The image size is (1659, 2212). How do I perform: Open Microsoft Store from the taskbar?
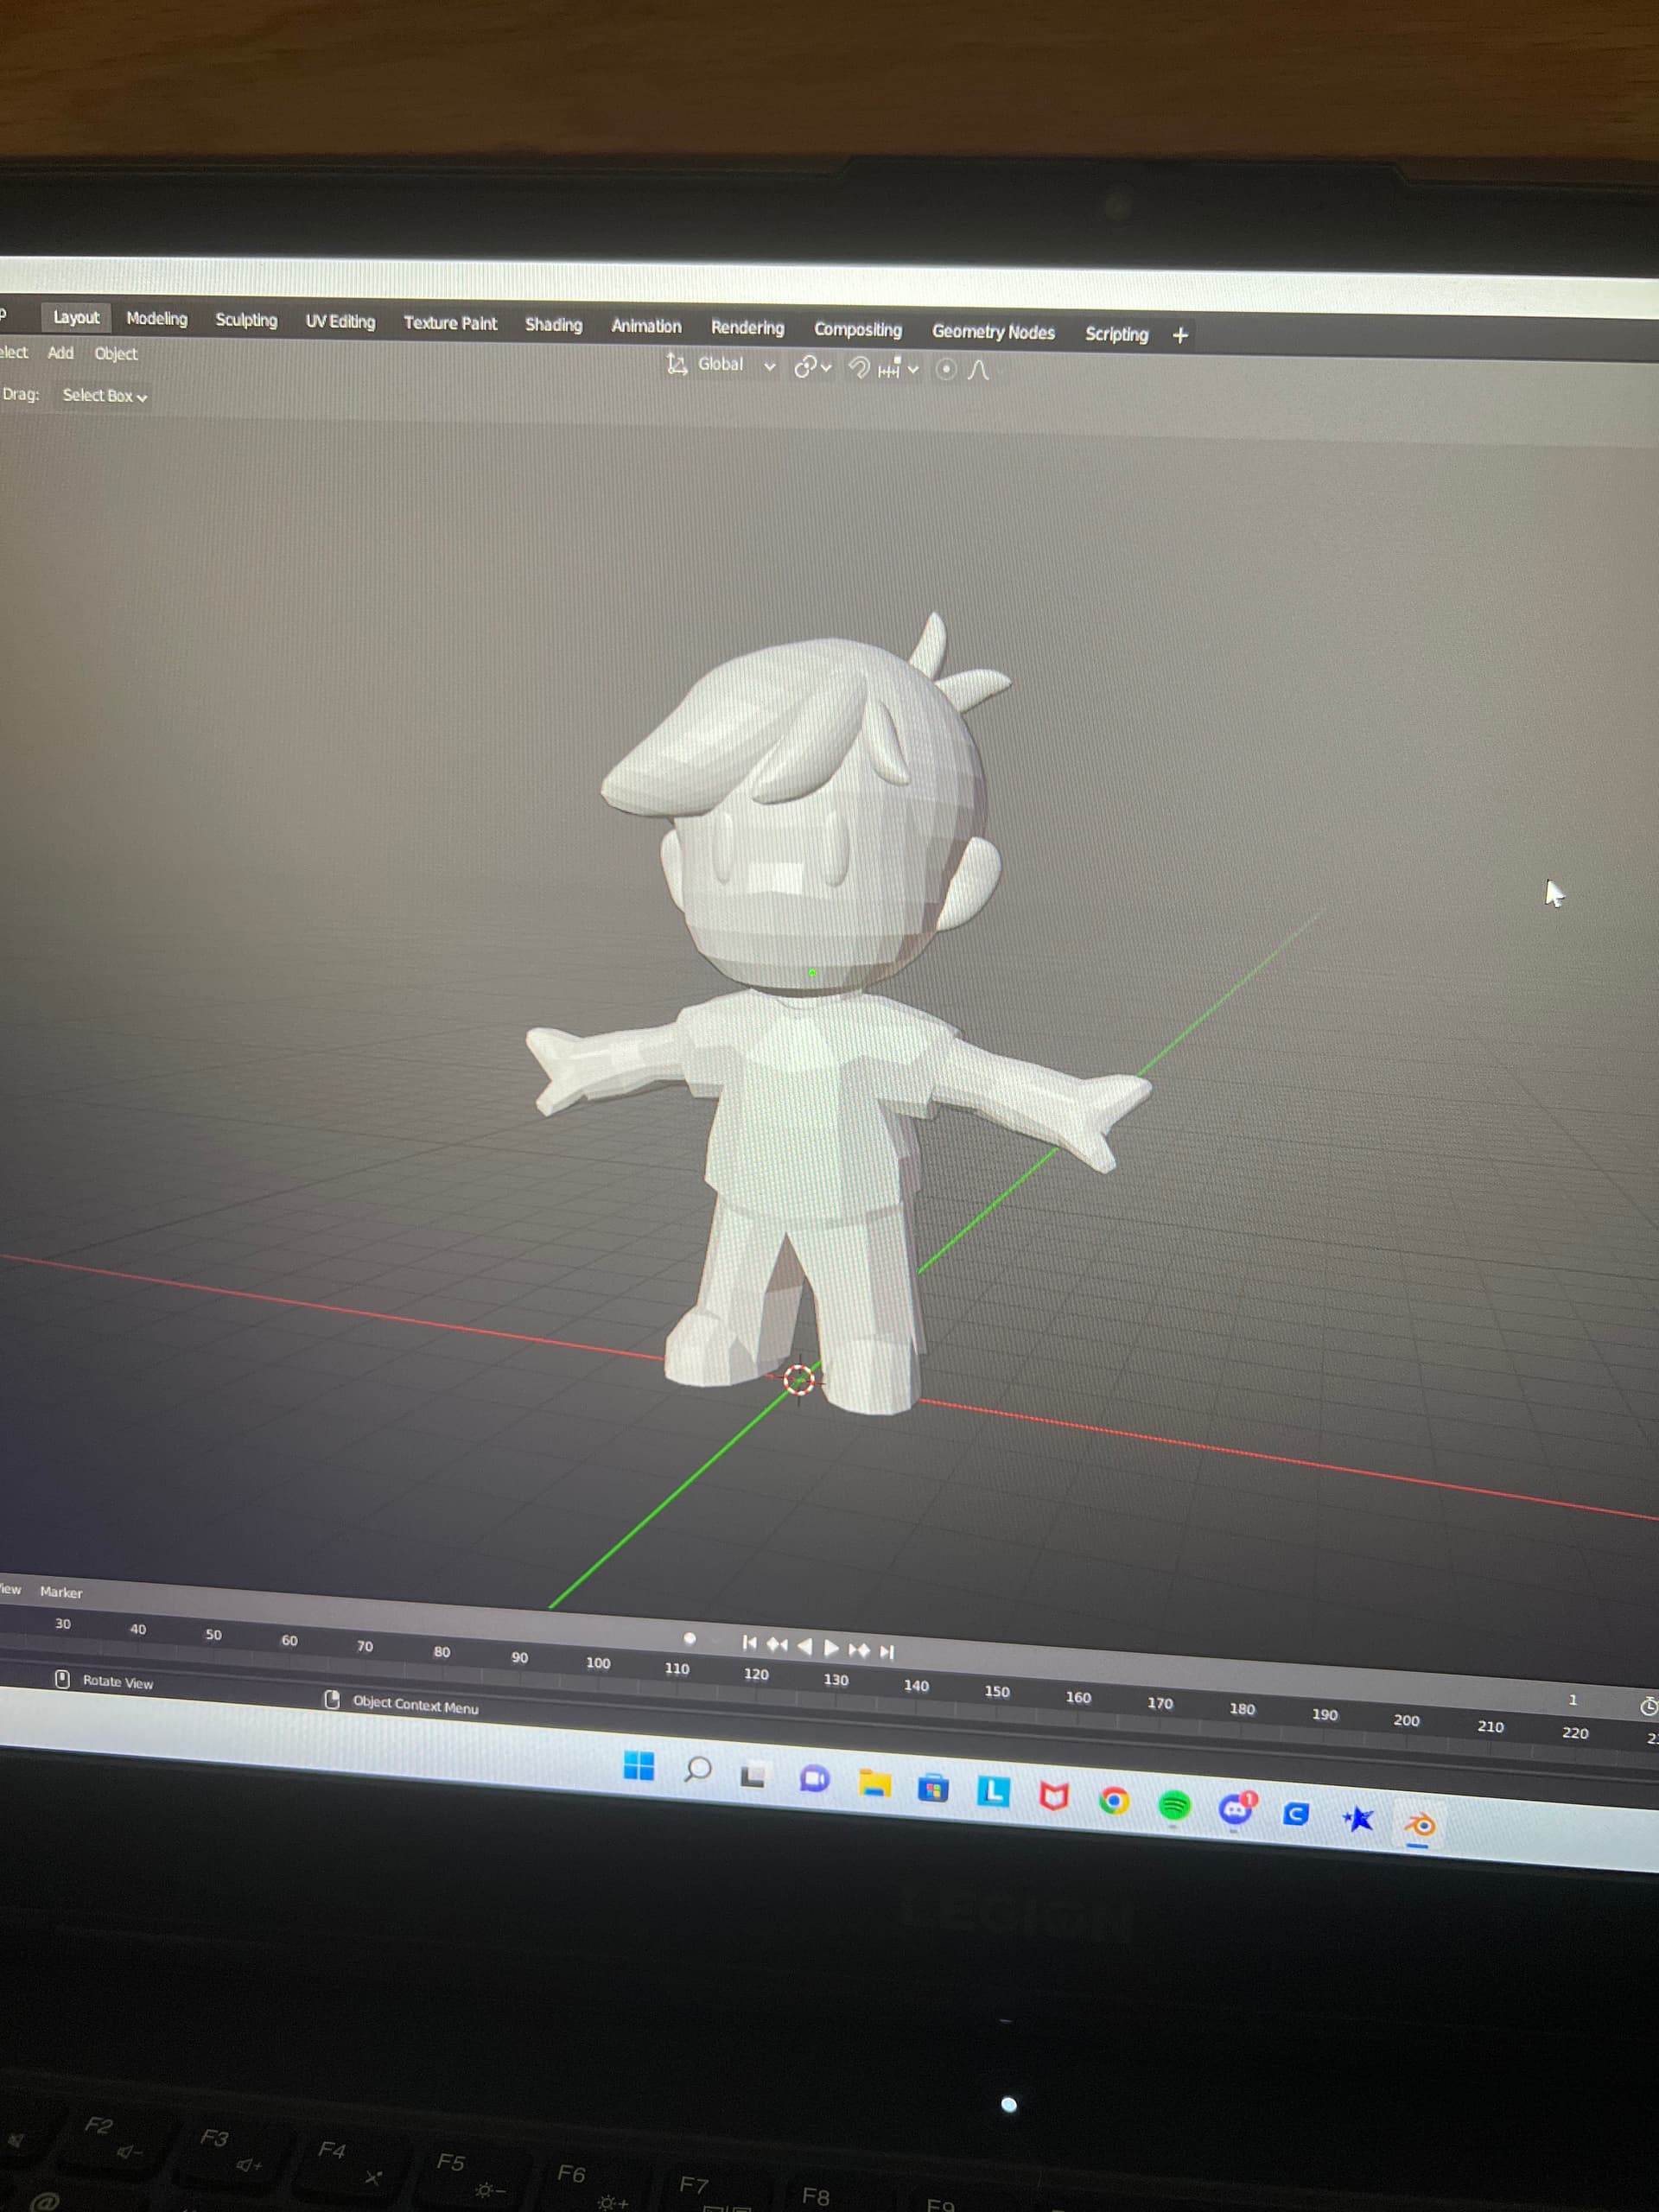pyautogui.click(x=933, y=1788)
